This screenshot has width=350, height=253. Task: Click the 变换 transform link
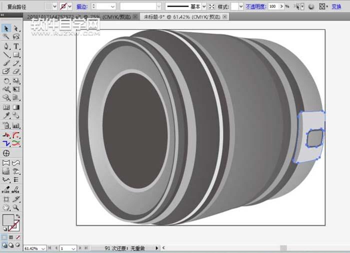[x=336, y=6]
